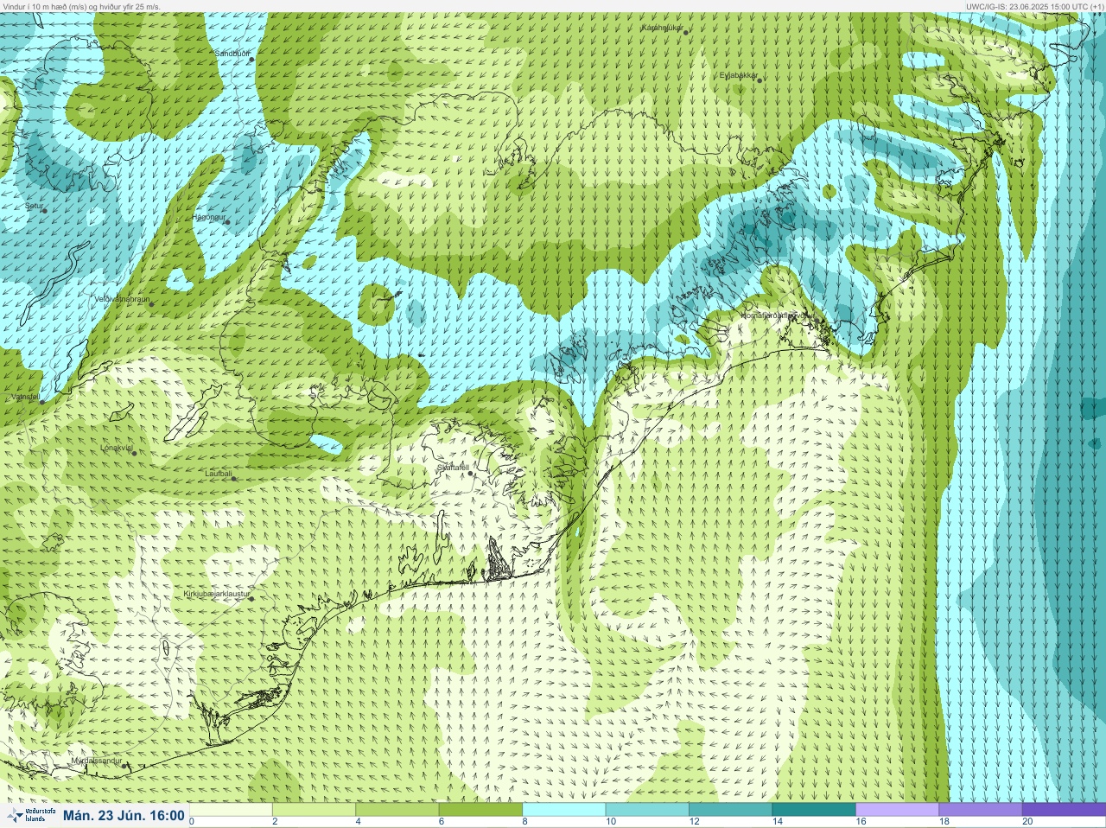Click the station dot at Eyjabakkar

point(760,80)
